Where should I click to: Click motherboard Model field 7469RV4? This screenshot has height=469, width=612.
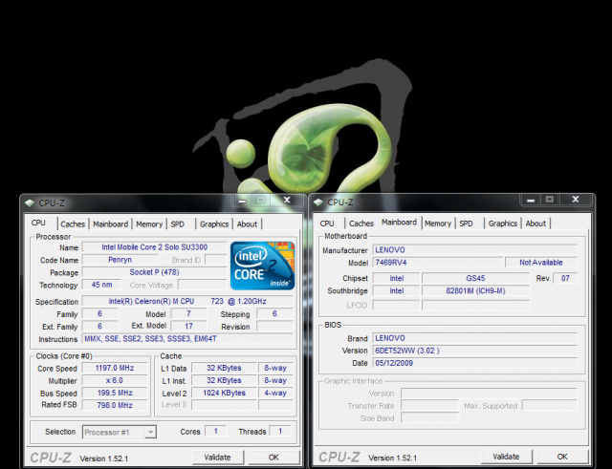click(x=438, y=263)
